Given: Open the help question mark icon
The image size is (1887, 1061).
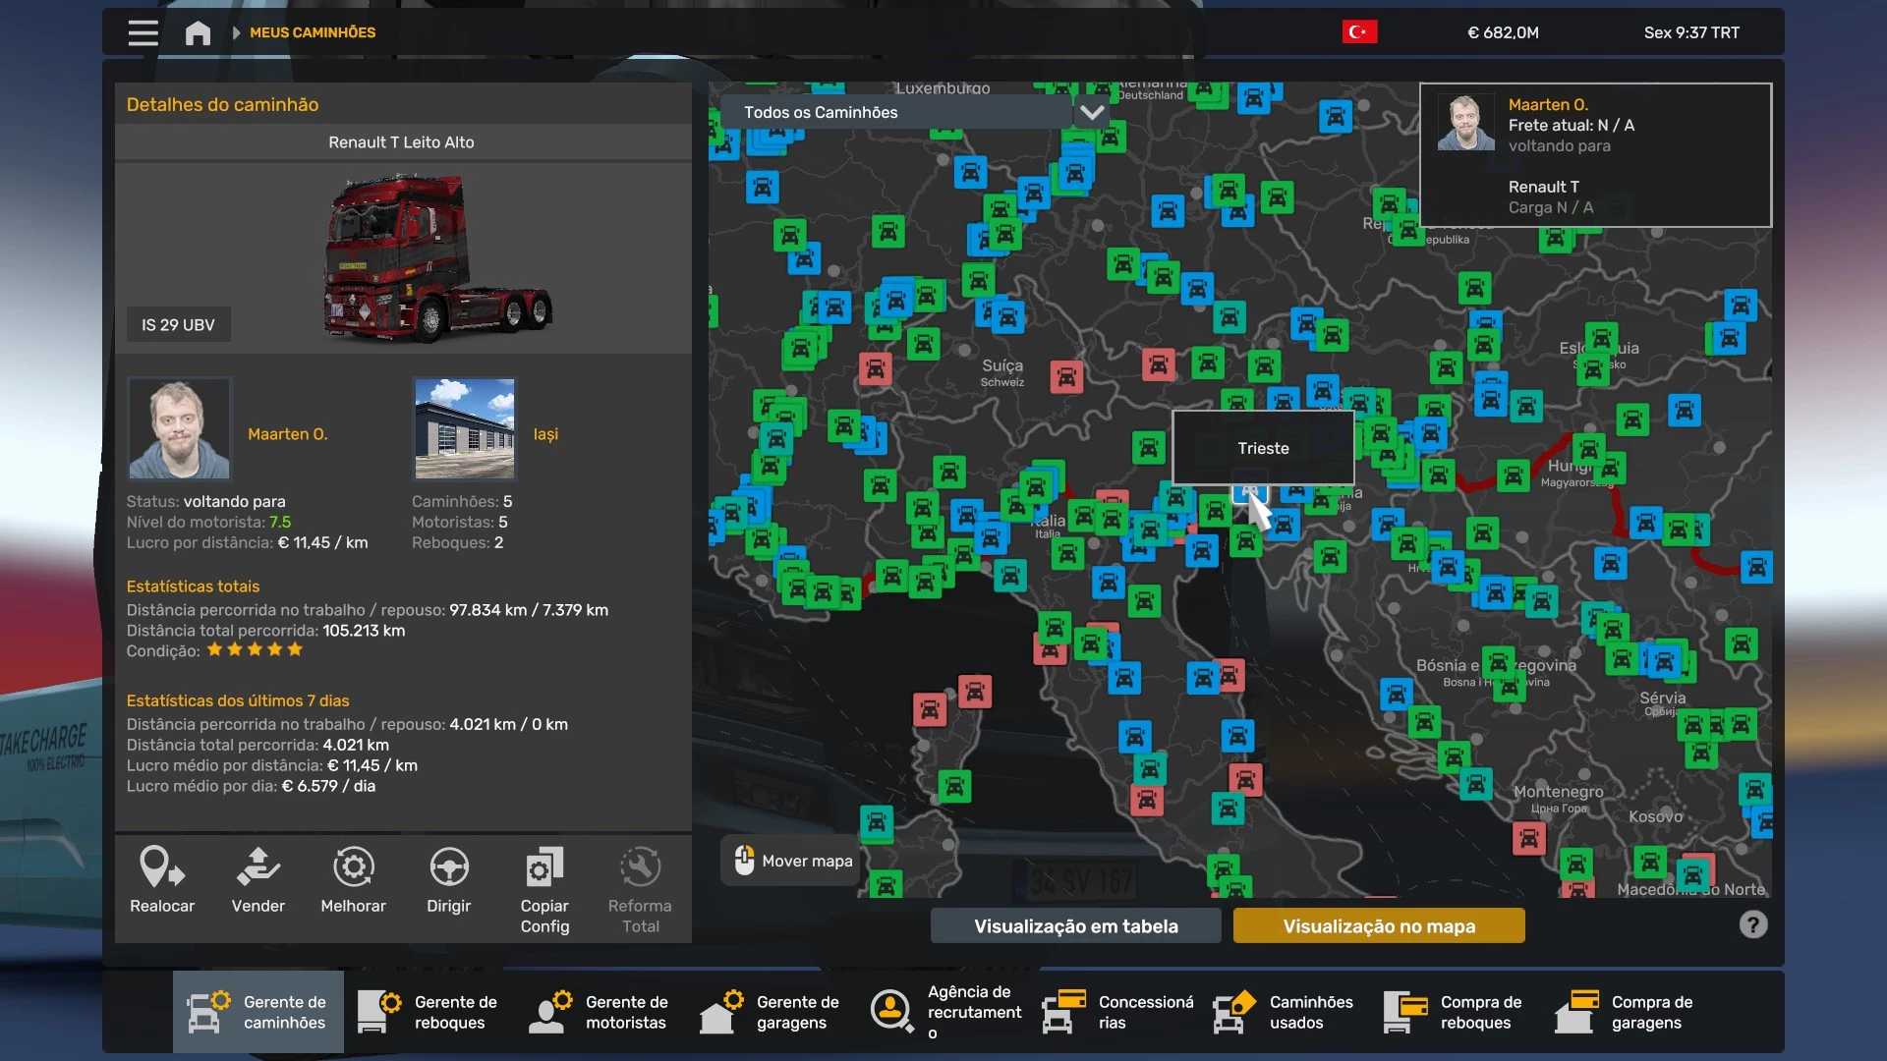Looking at the screenshot, I should (1752, 924).
